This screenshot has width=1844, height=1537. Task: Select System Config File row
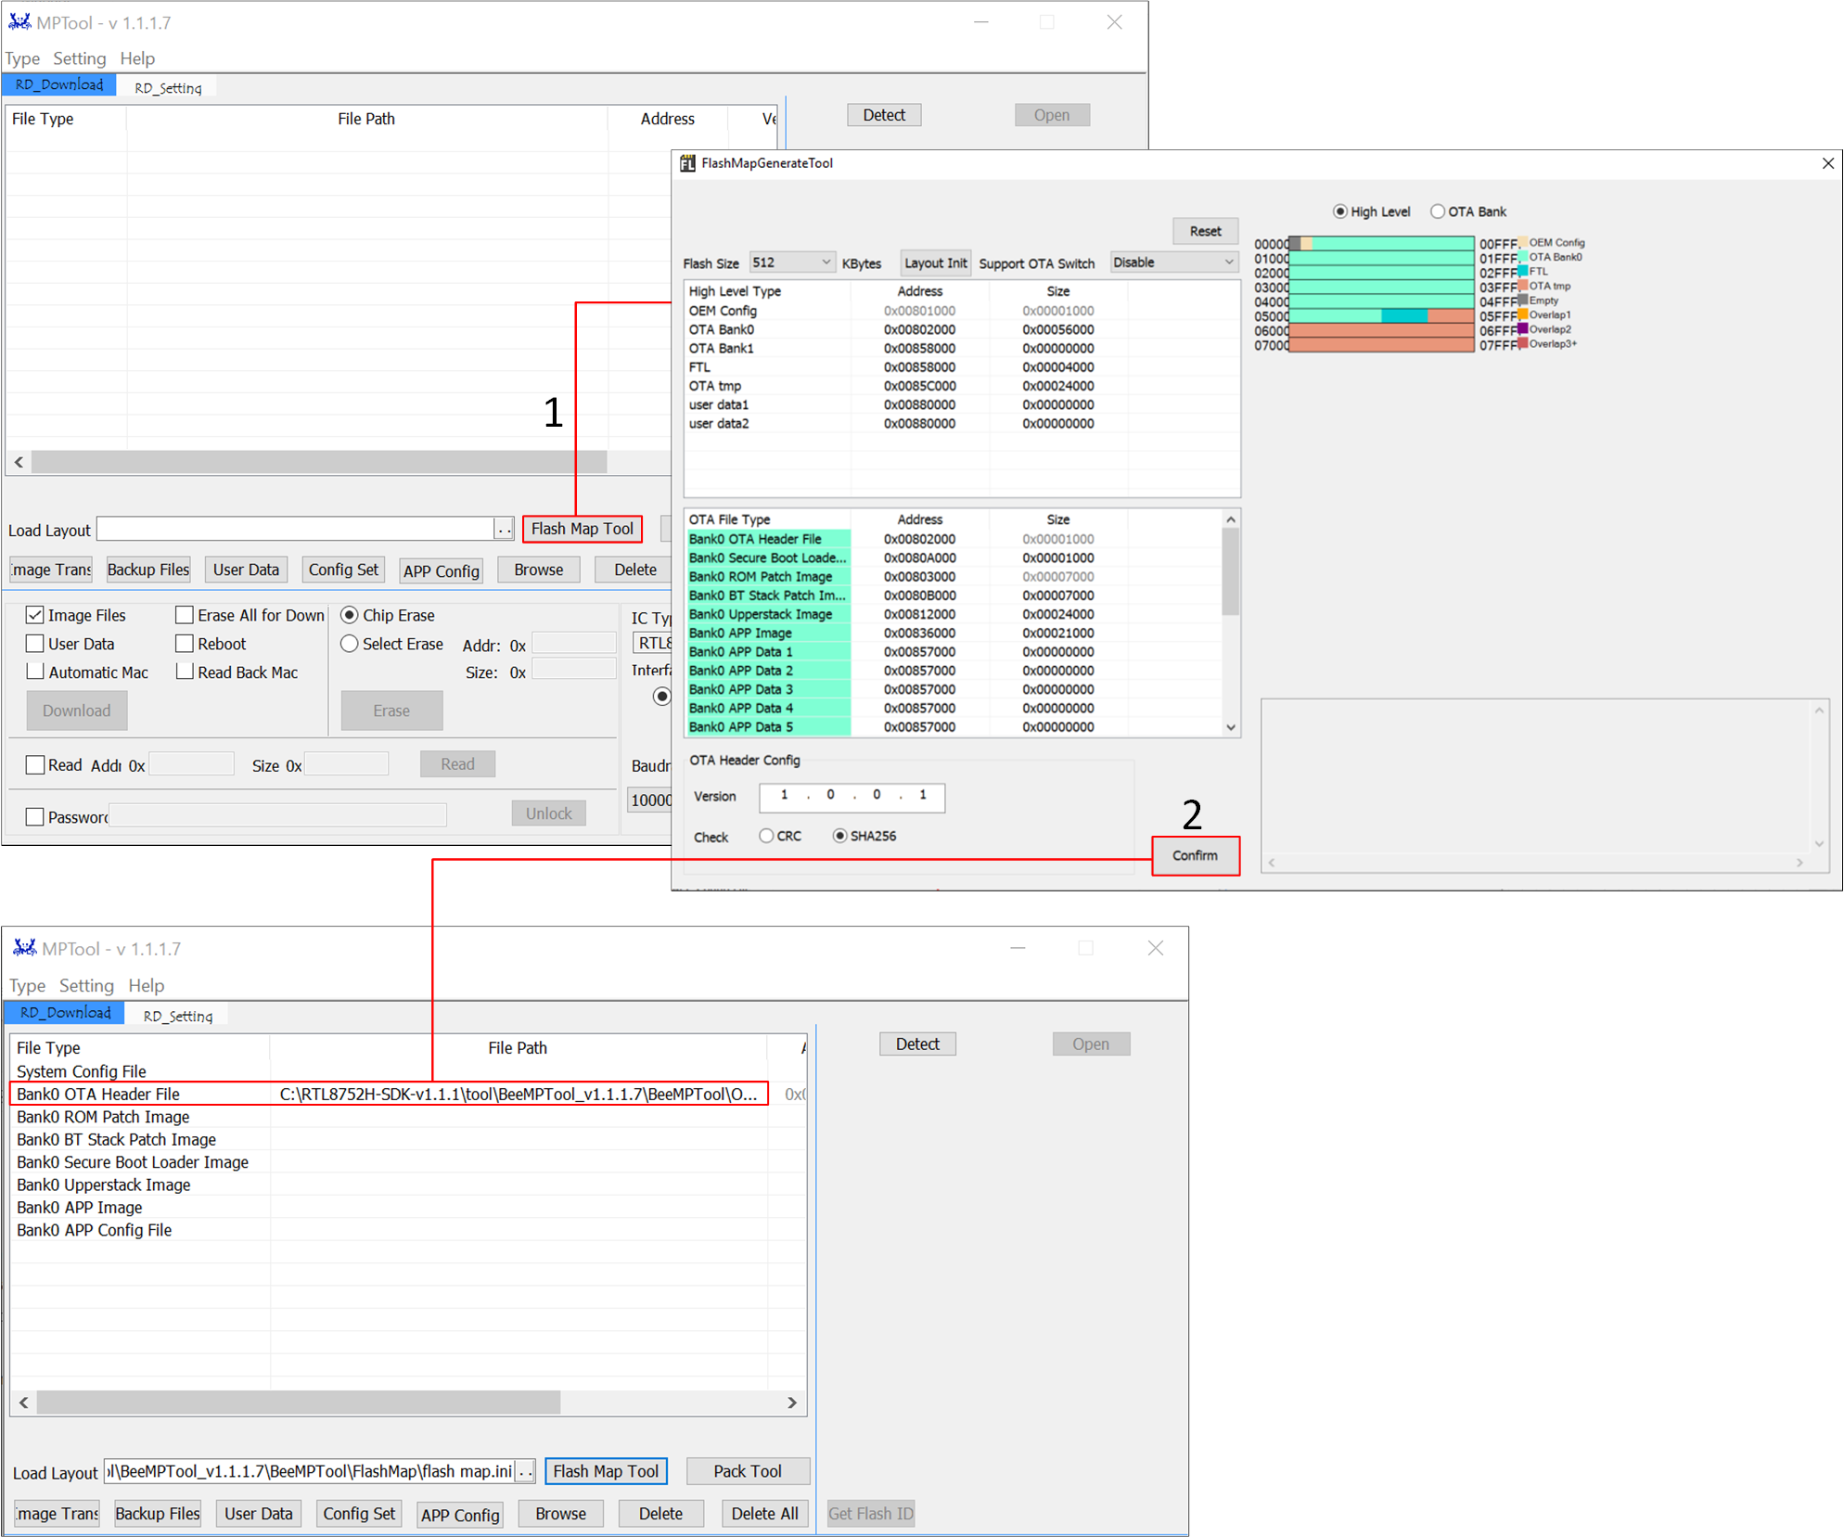pos(408,1071)
